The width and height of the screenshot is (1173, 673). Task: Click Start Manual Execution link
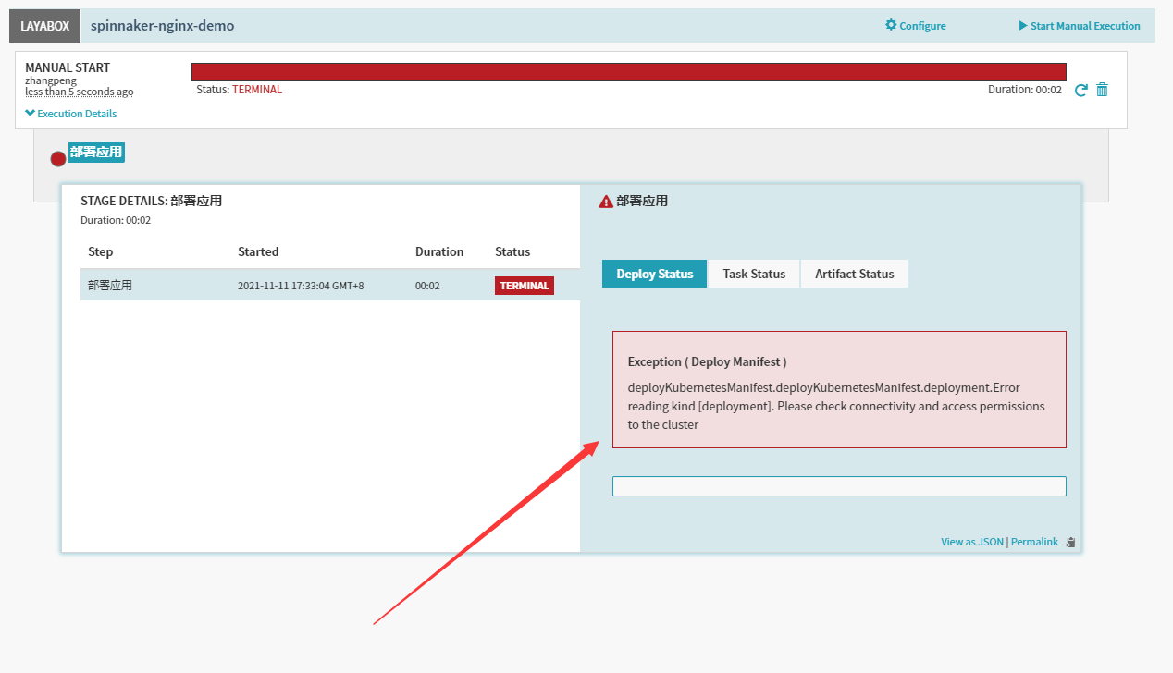tap(1085, 26)
